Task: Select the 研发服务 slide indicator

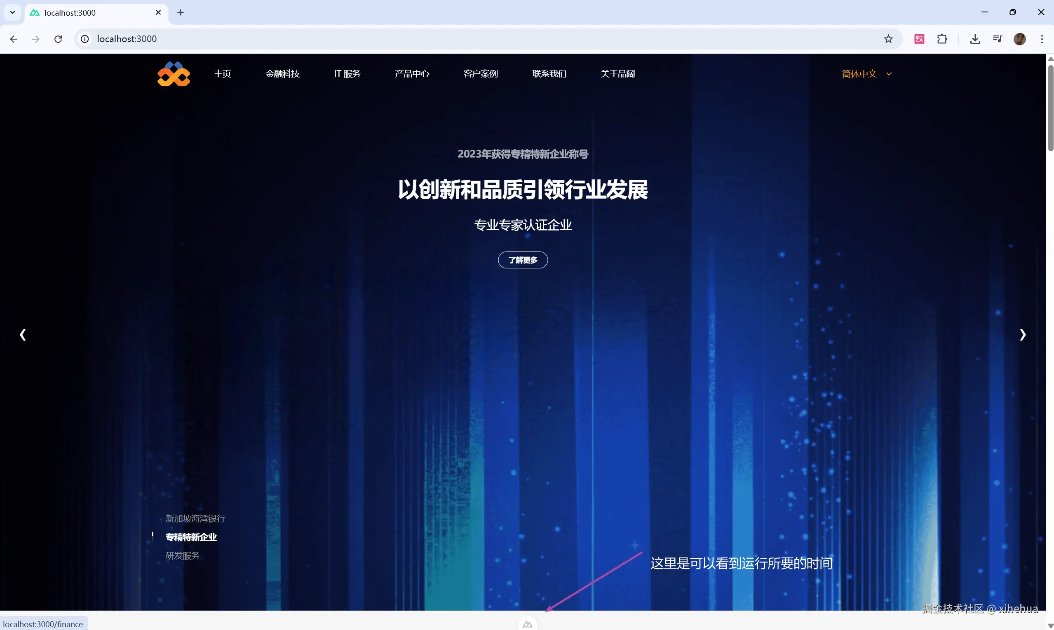Action: click(183, 555)
